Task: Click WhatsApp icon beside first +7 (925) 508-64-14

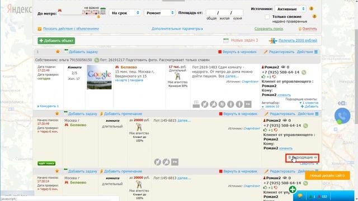Action: click(x=304, y=72)
